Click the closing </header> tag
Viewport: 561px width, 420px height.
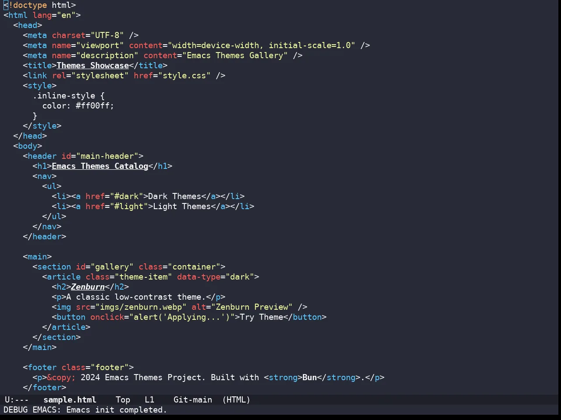tap(44, 237)
